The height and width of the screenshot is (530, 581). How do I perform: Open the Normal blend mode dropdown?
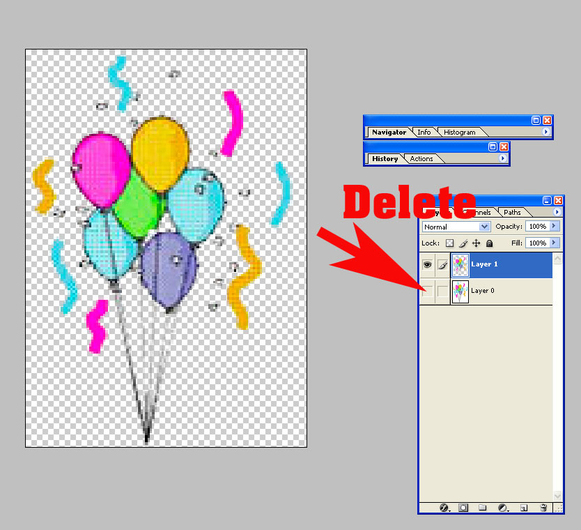point(456,227)
